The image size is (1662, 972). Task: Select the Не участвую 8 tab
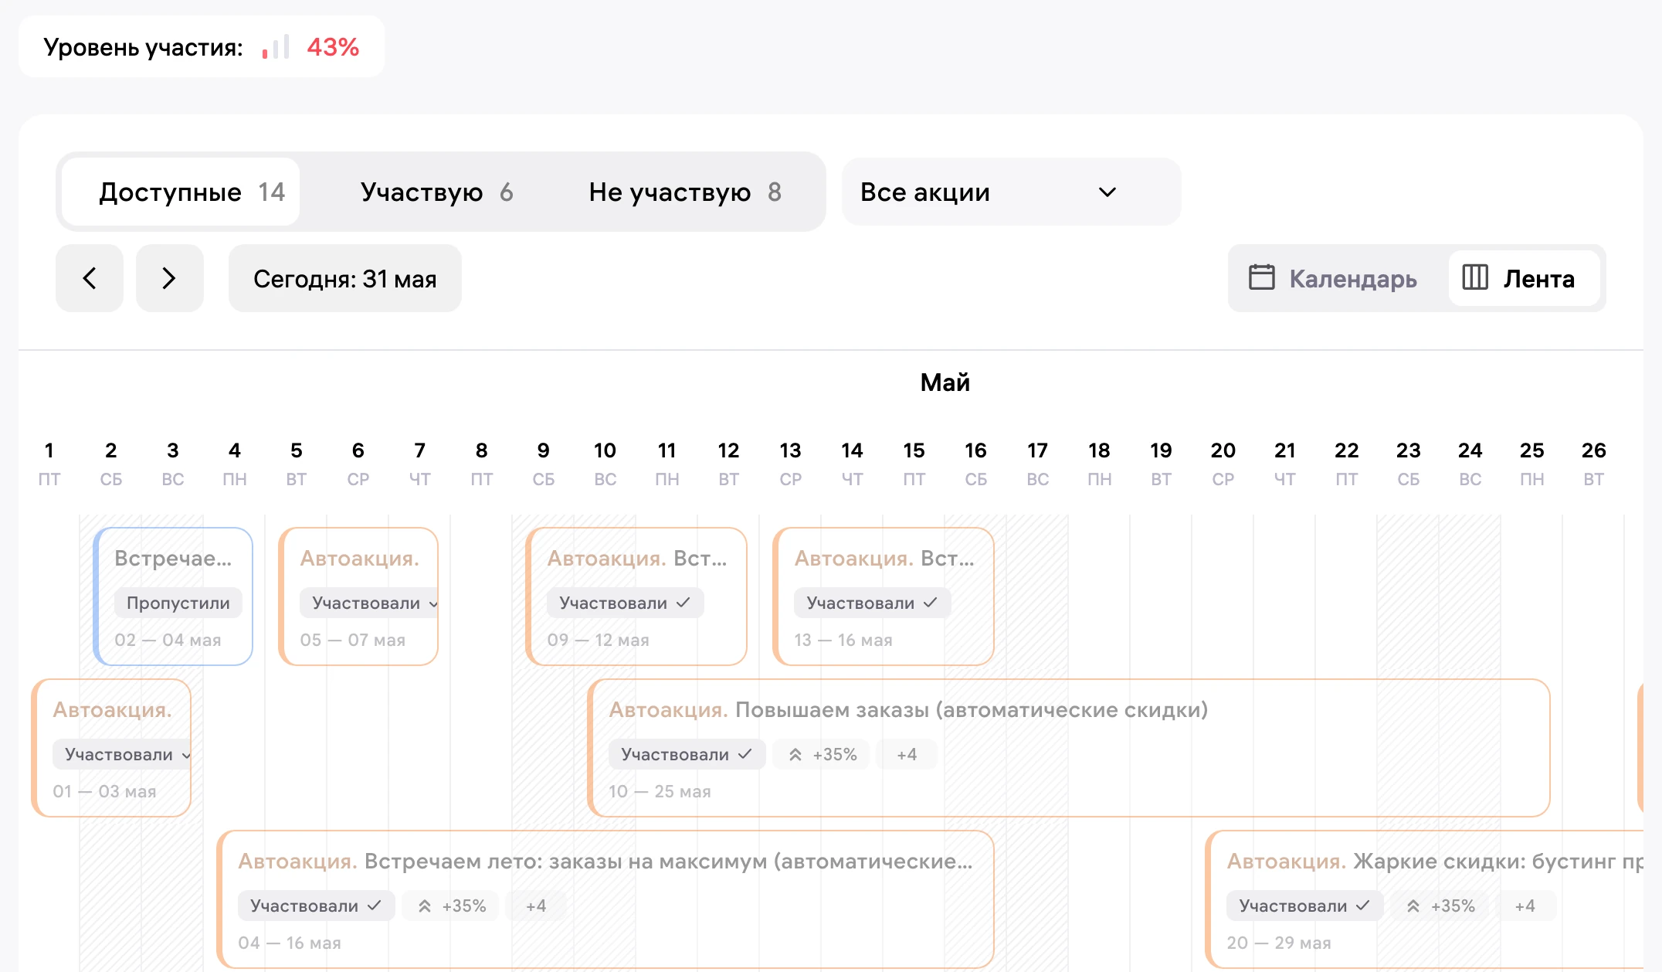pyautogui.click(x=685, y=192)
